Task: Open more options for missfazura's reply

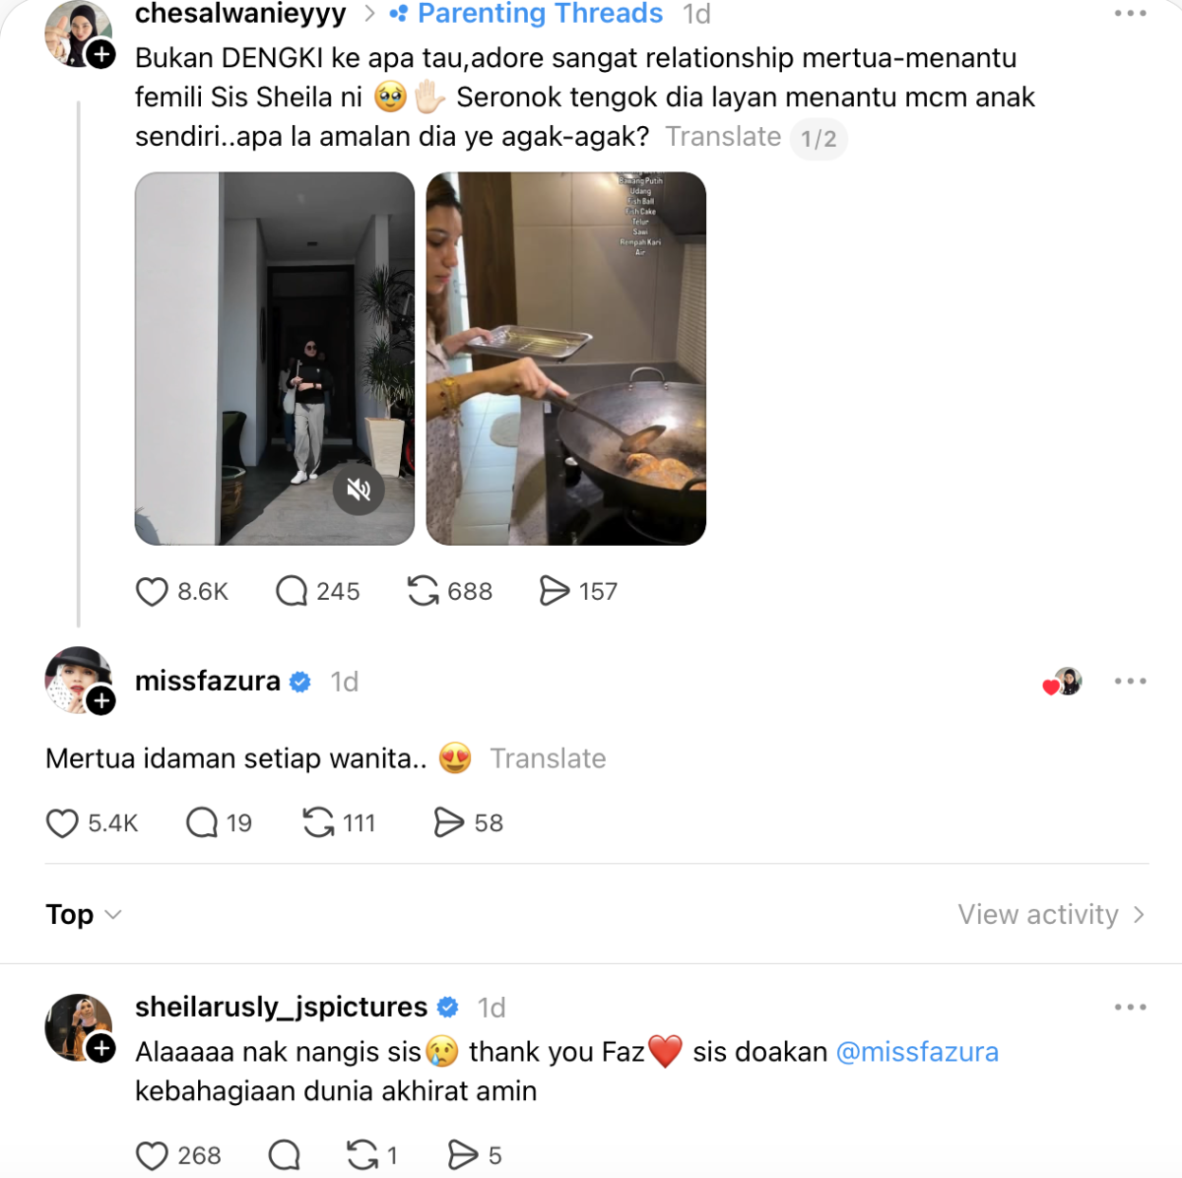Action: [1130, 682]
